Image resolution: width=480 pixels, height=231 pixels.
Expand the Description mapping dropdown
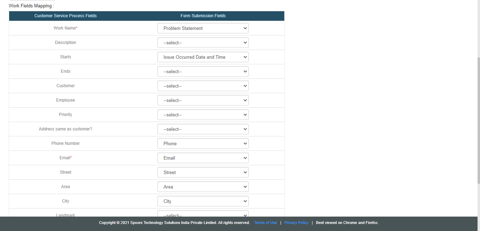point(203,43)
